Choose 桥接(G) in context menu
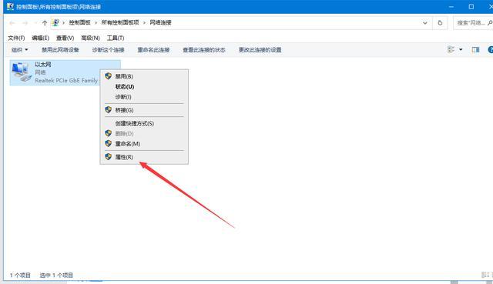The image size is (493, 284). pos(144,110)
